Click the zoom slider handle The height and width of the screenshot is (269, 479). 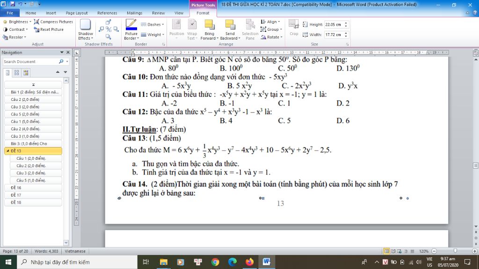(x=455, y=251)
